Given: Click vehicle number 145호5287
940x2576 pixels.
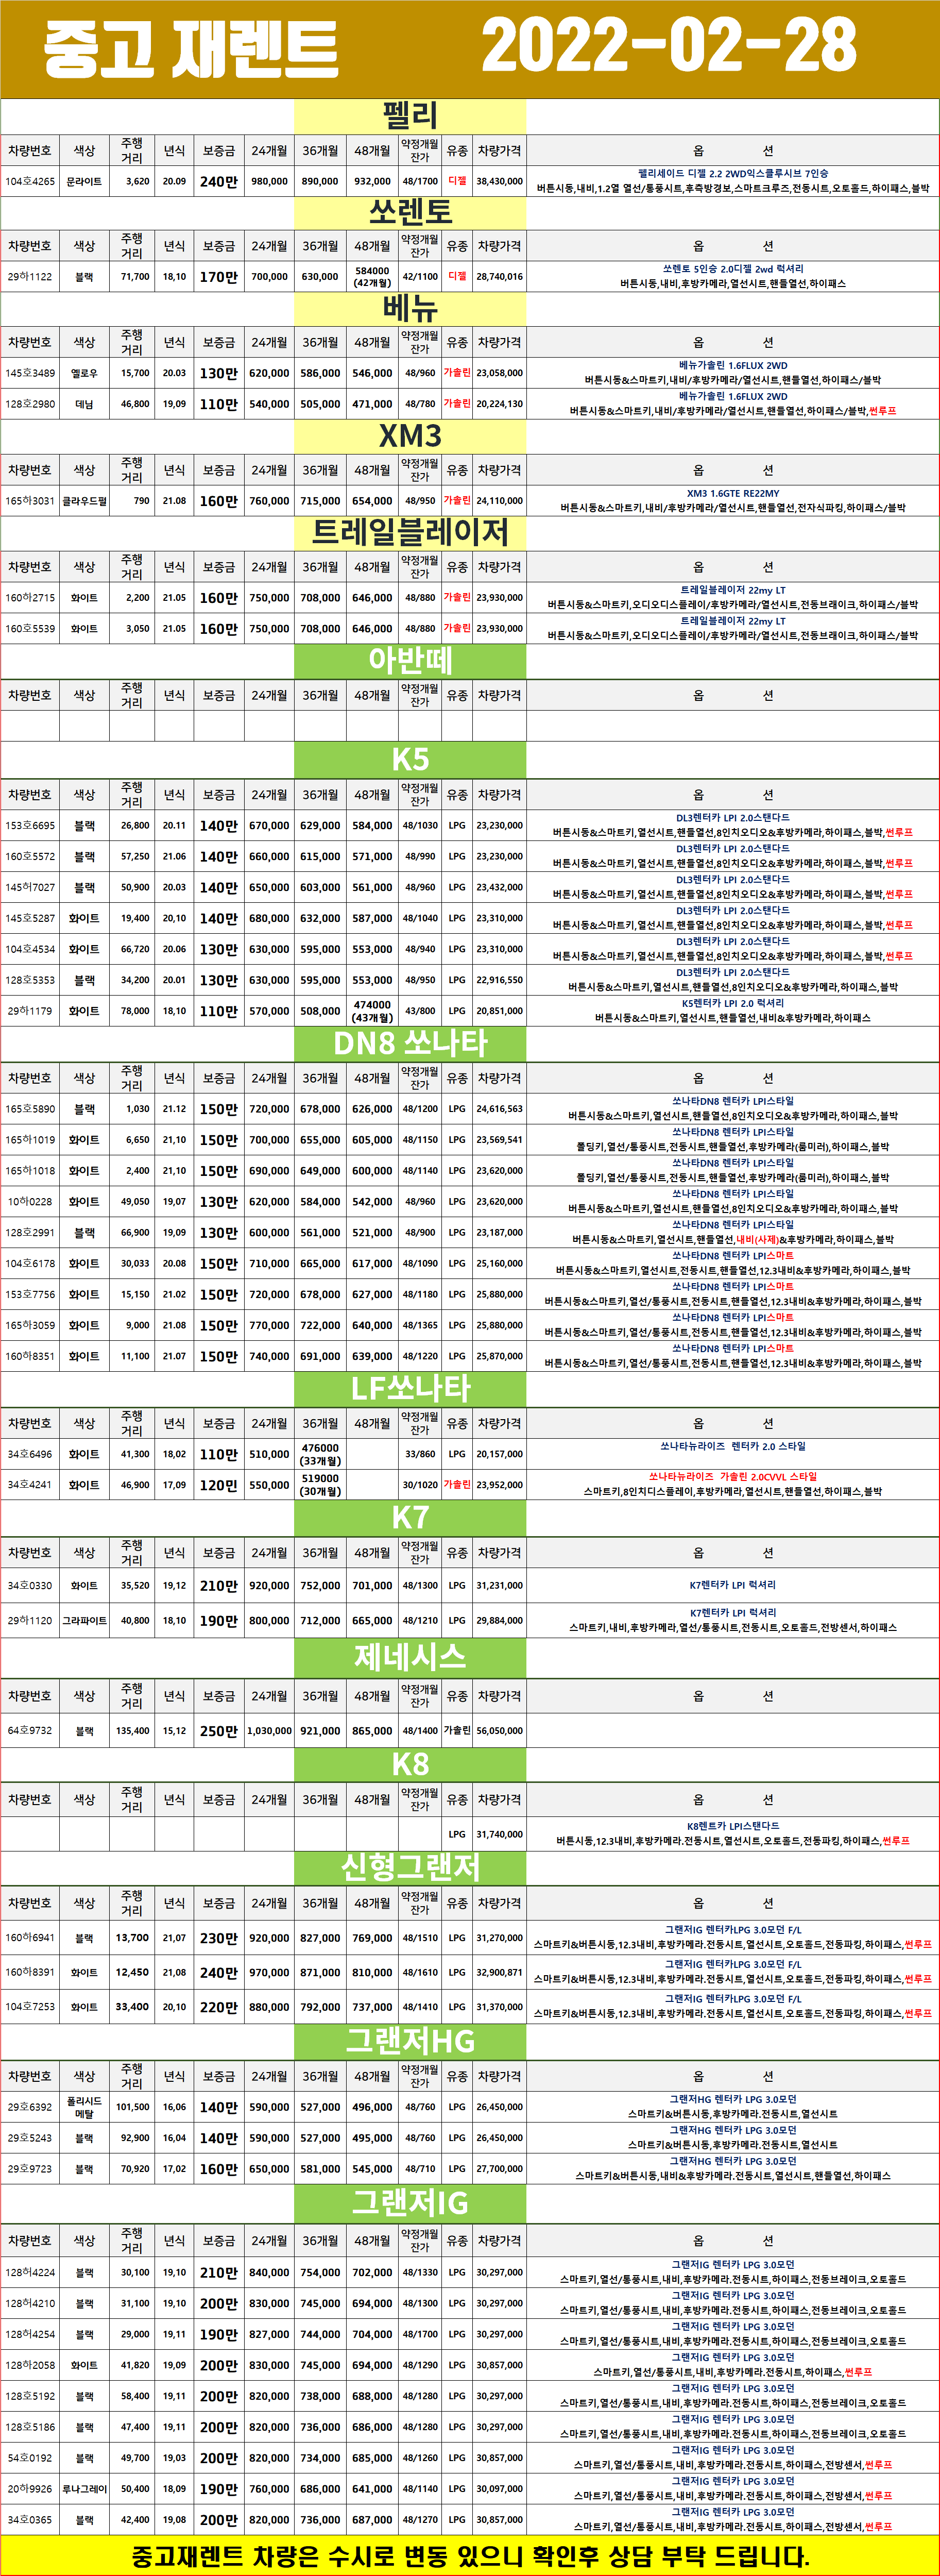Looking at the screenshot, I should click(x=30, y=918).
